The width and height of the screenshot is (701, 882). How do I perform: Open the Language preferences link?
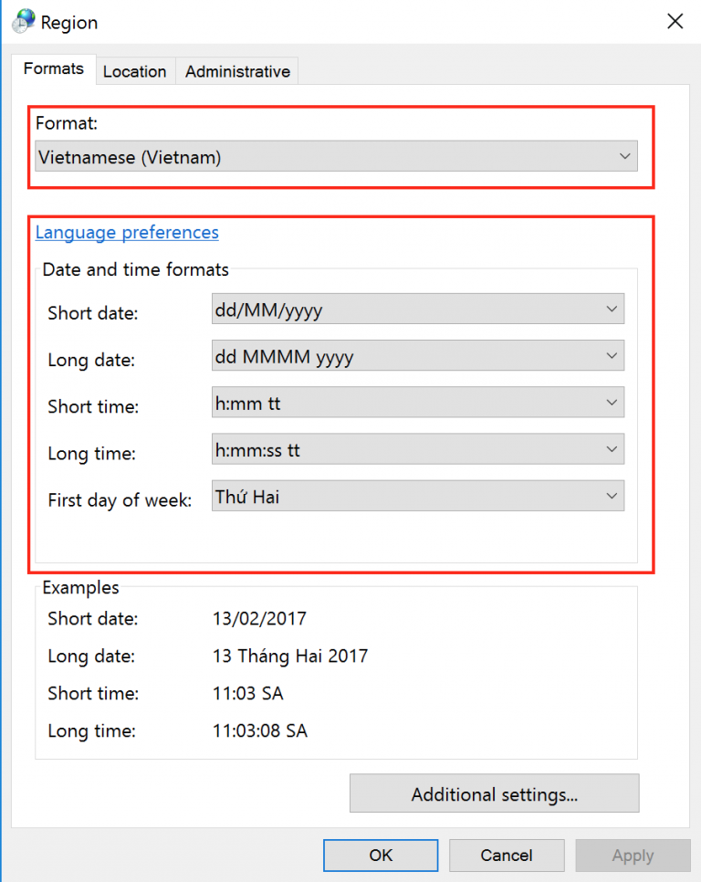(127, 232)
